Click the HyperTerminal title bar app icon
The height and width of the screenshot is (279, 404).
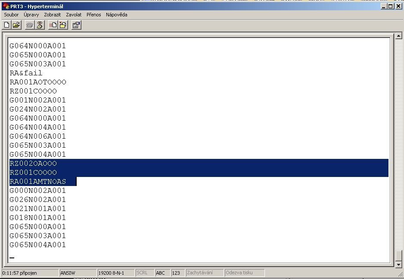(x=6, y=6)
